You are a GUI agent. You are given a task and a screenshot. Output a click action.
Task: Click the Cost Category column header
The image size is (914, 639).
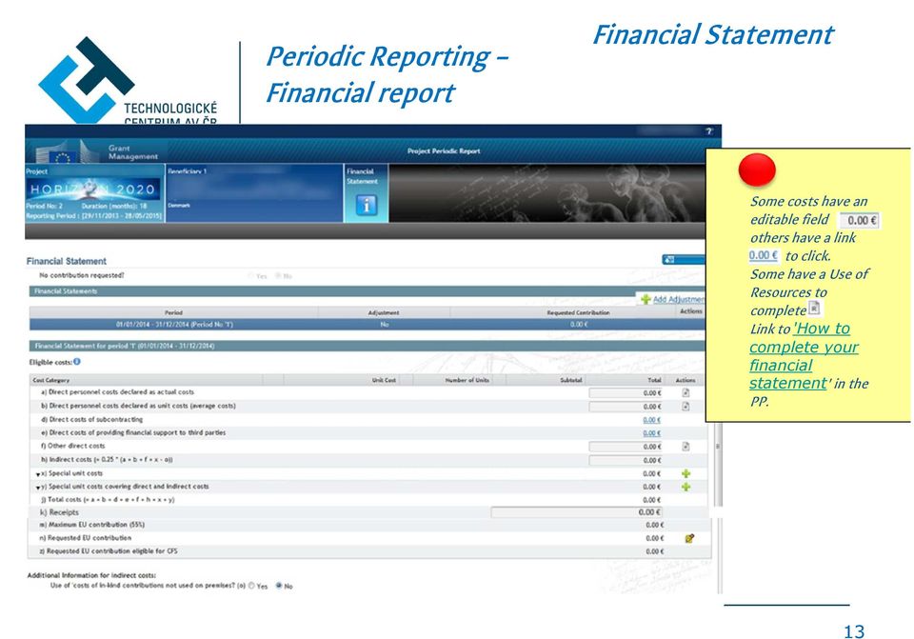pos(51,380)
